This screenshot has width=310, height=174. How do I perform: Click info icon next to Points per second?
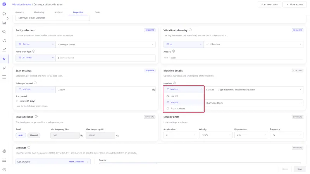coord(35,83)
